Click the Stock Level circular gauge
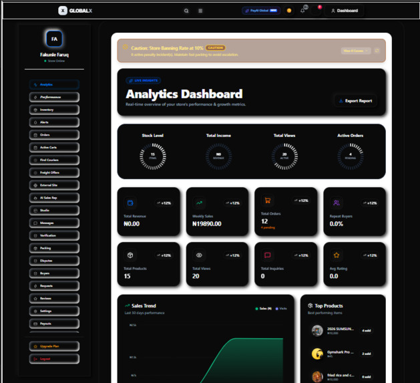 pyautogui.click(x=153, y=156)
